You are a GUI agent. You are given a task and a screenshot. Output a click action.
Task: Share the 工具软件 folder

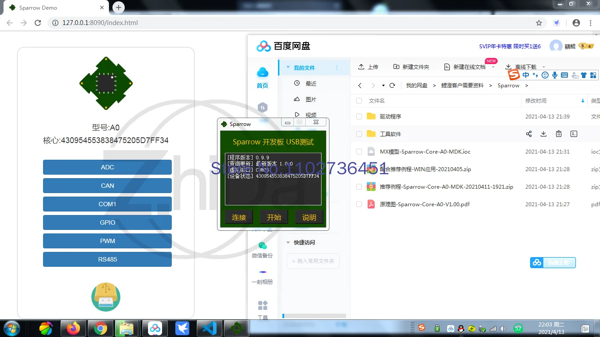click(529, 134)
